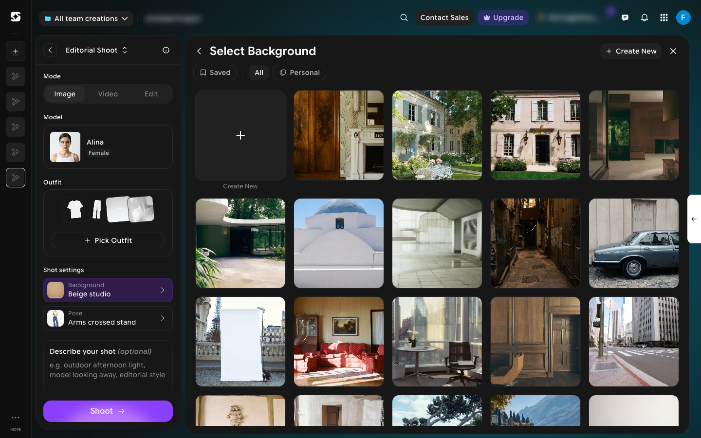Switch mode to Image
Viewport: 701px width, 438px height.
click(x=65, y=94)
